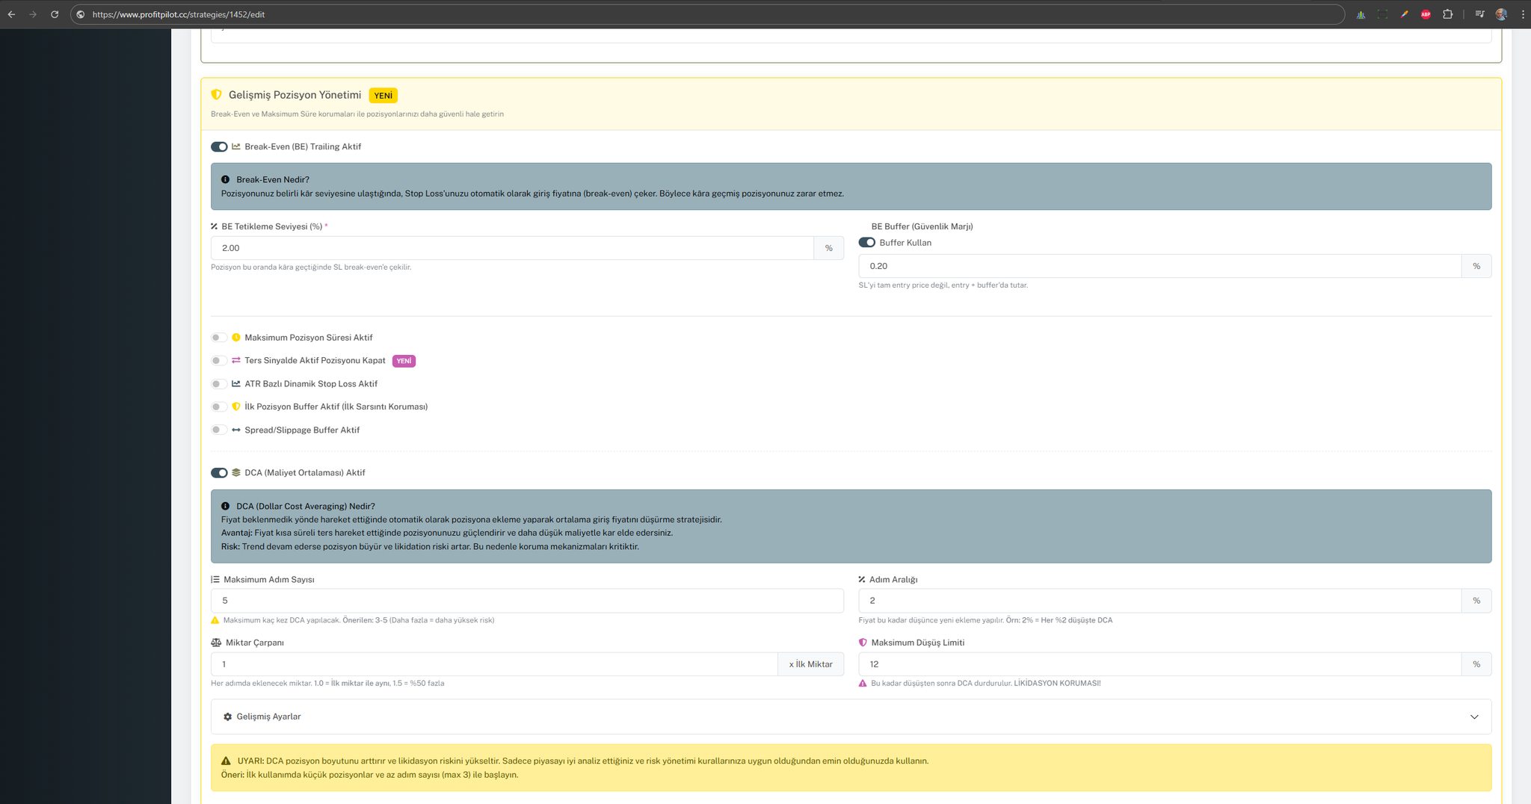Reload the page with refresh icon

pyautogui.click(x=55, y=14)
